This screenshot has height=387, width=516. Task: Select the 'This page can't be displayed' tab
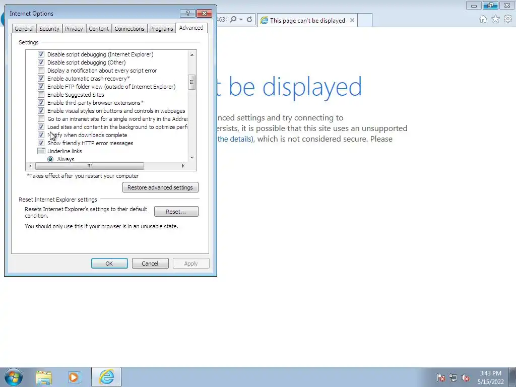[x=307, y=20]
